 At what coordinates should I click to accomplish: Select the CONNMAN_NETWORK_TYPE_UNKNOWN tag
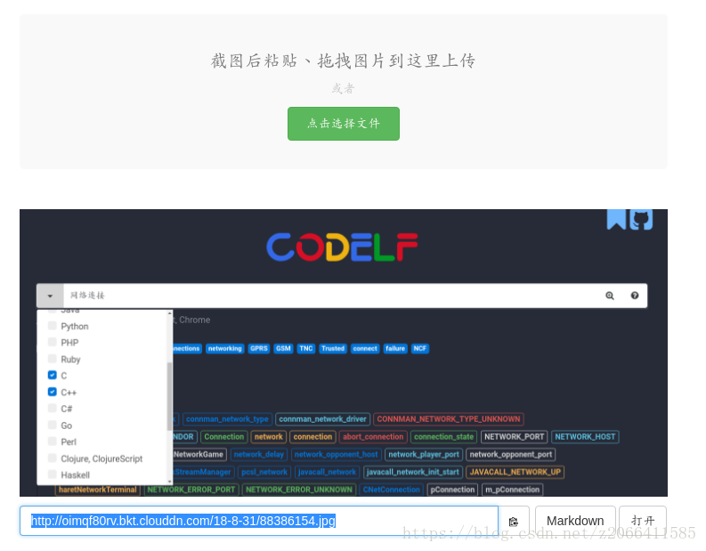tap(449, 419)
